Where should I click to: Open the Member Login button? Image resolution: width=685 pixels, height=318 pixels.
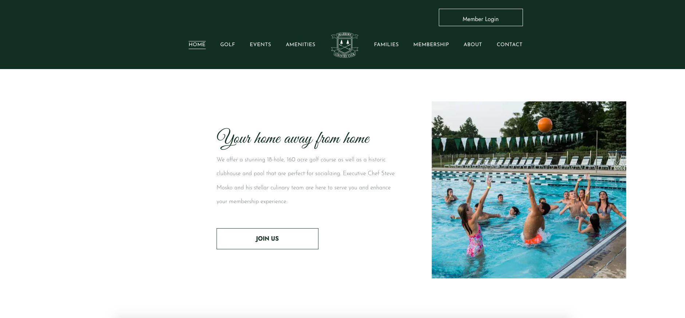coord(481,17)
